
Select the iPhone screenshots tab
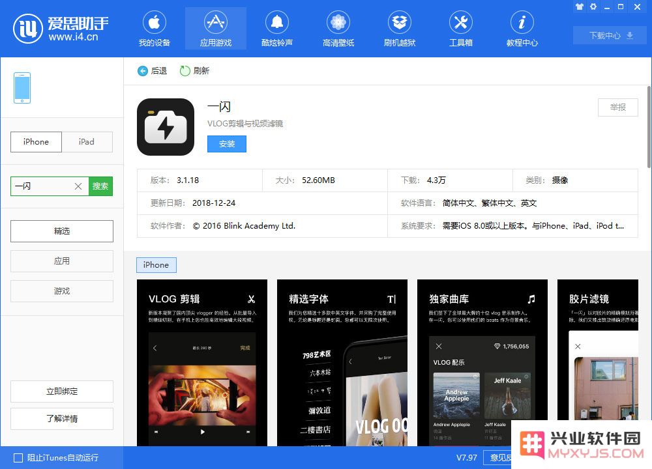coord(156,265)
